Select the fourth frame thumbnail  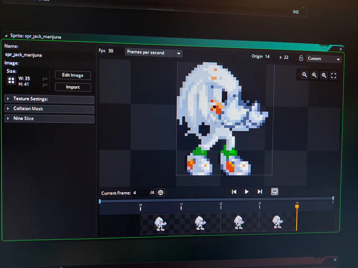277,222
